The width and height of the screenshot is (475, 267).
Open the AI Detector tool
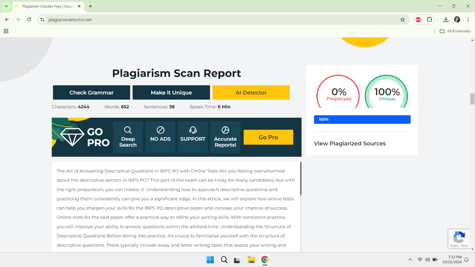pyautogui.click(x=251, y=93)
